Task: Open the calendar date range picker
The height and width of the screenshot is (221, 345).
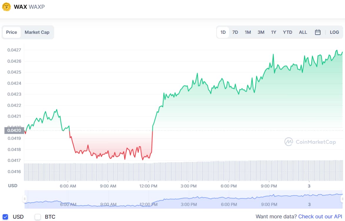Action: [318, 32]
